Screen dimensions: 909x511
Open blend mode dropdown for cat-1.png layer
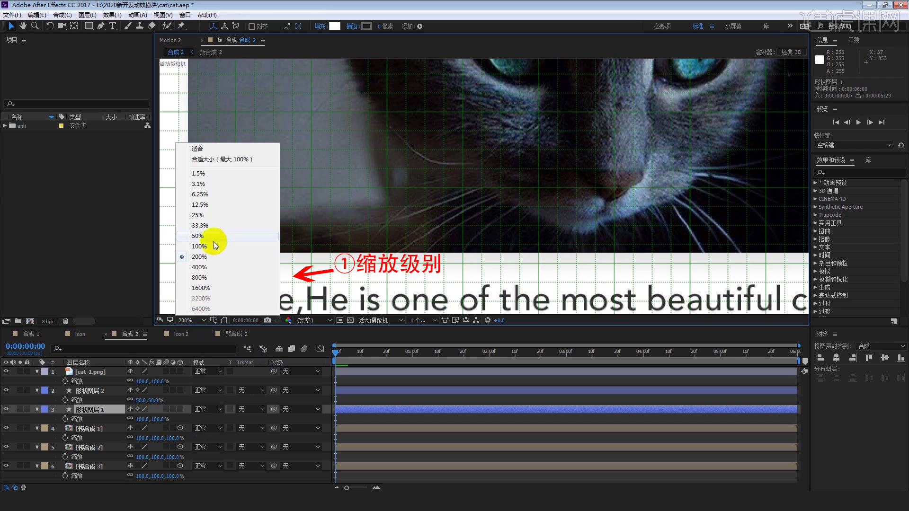click(208, 371)
